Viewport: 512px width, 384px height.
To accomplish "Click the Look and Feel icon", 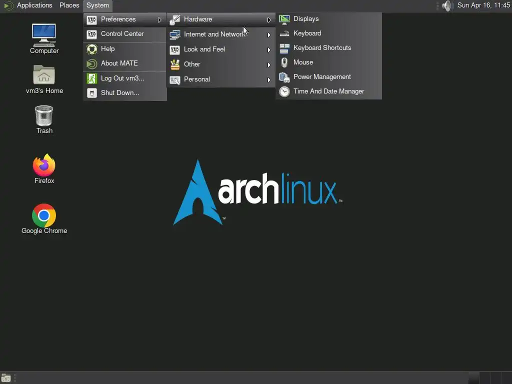I will tap(174, 49).
